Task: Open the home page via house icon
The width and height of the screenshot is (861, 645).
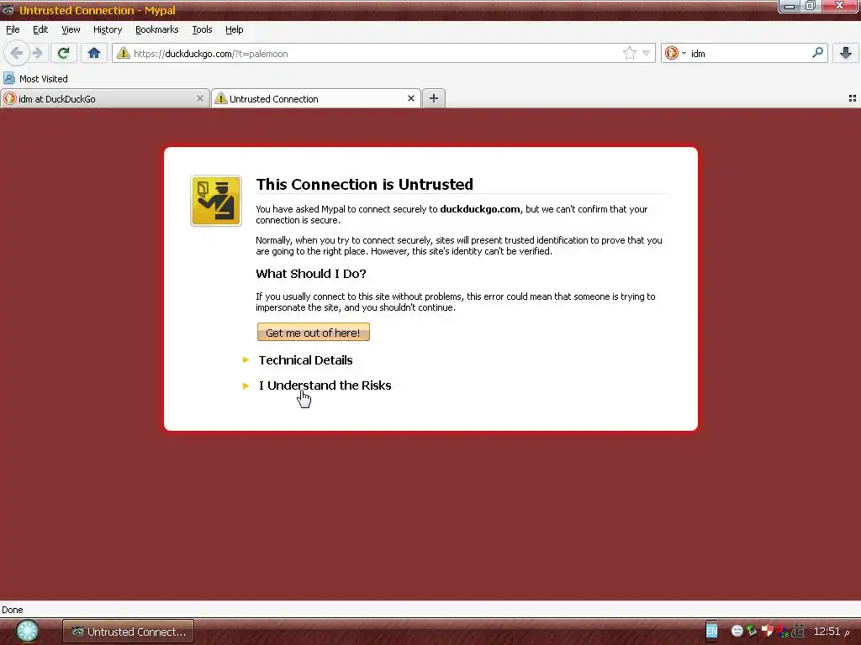Action: click(x=94, y=53)
